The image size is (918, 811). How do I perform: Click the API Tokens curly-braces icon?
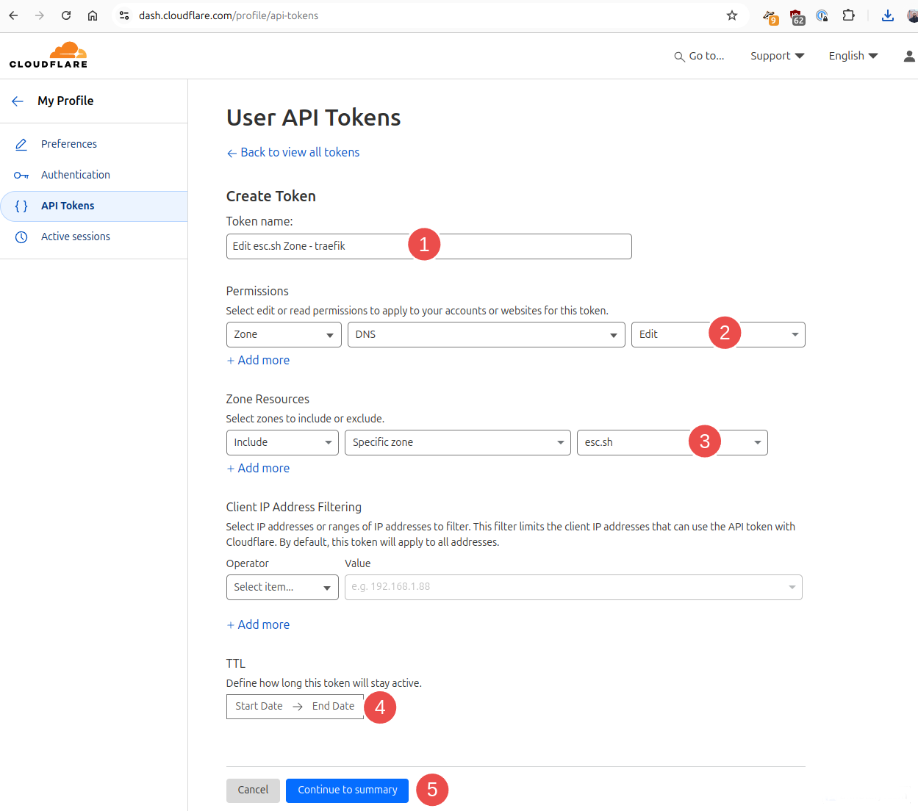pos(22,206)
